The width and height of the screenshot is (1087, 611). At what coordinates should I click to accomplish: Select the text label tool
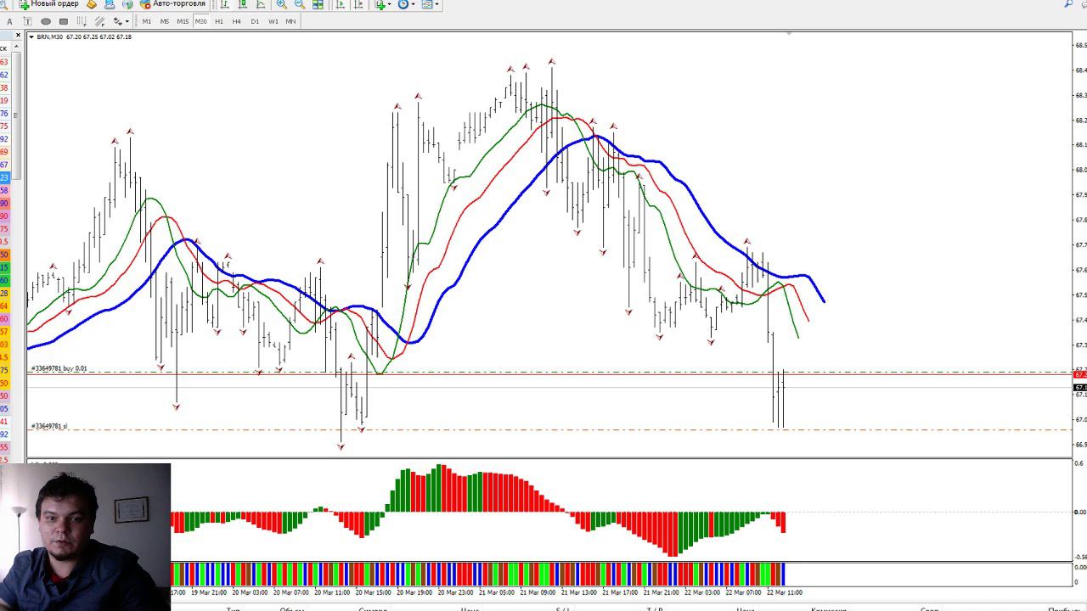point(27,21)
